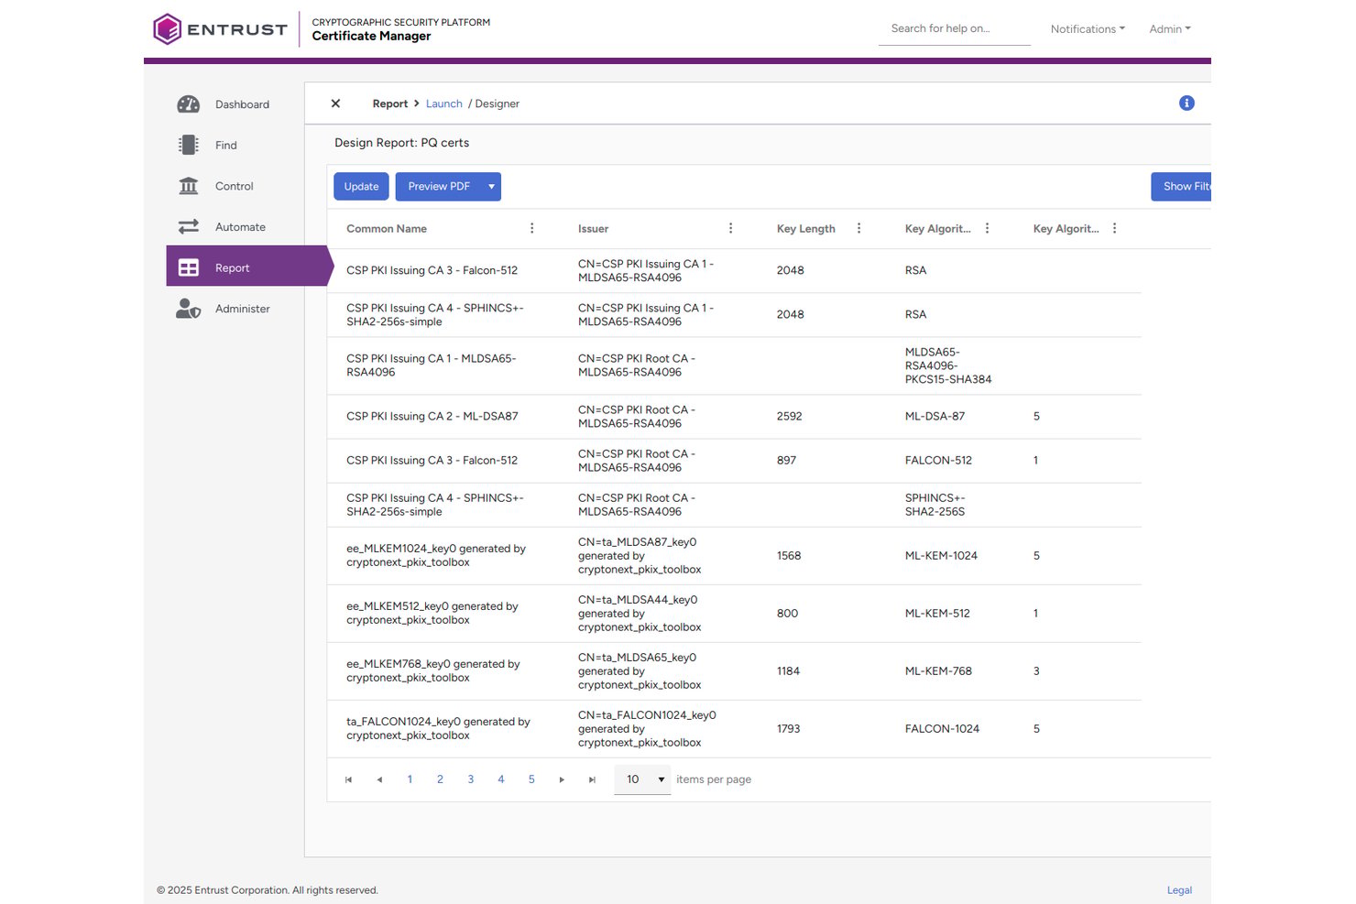The image size is (1356, 904).
Task: Go to page 3
Action: 471,779
